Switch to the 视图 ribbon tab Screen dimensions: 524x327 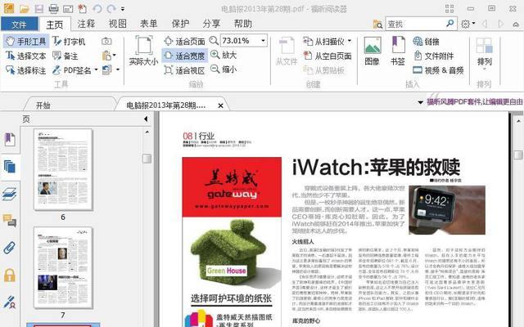pyautogui.click(x=118, y=24)
